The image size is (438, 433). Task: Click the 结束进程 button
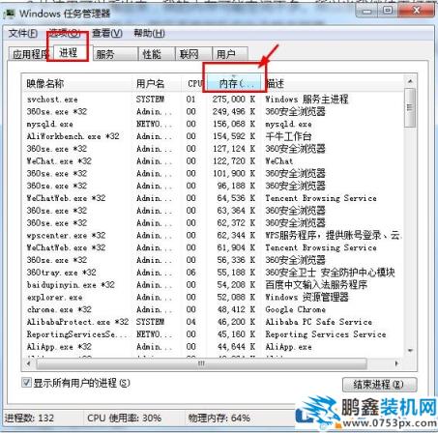380,385
